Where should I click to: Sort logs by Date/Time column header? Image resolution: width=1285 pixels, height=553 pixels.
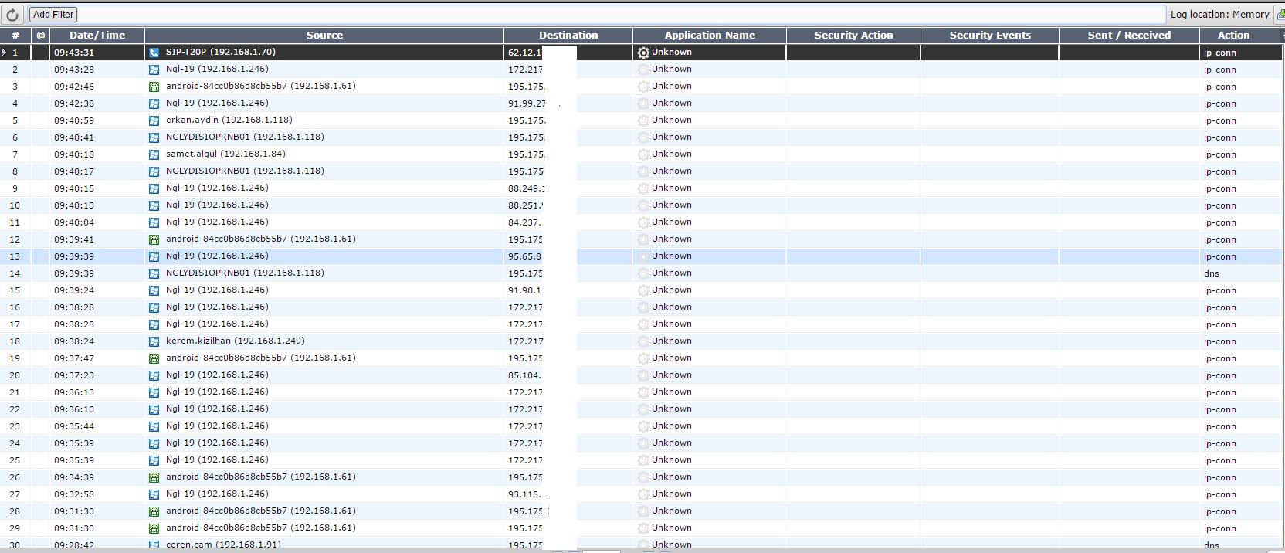click(x=97, y=36)
